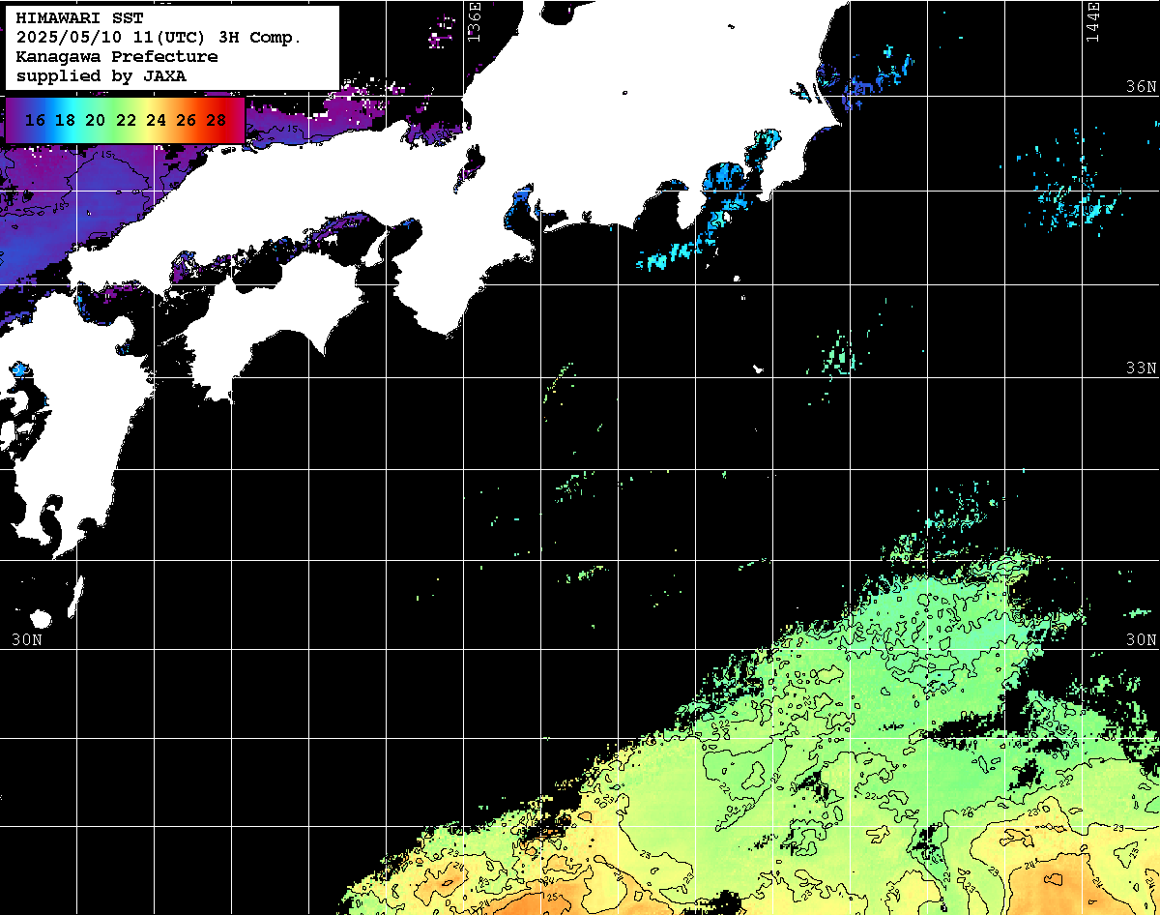Pick the 16 value on temperature legend
The width and height of the screenshot is (1160, 915).
(35, 121)
